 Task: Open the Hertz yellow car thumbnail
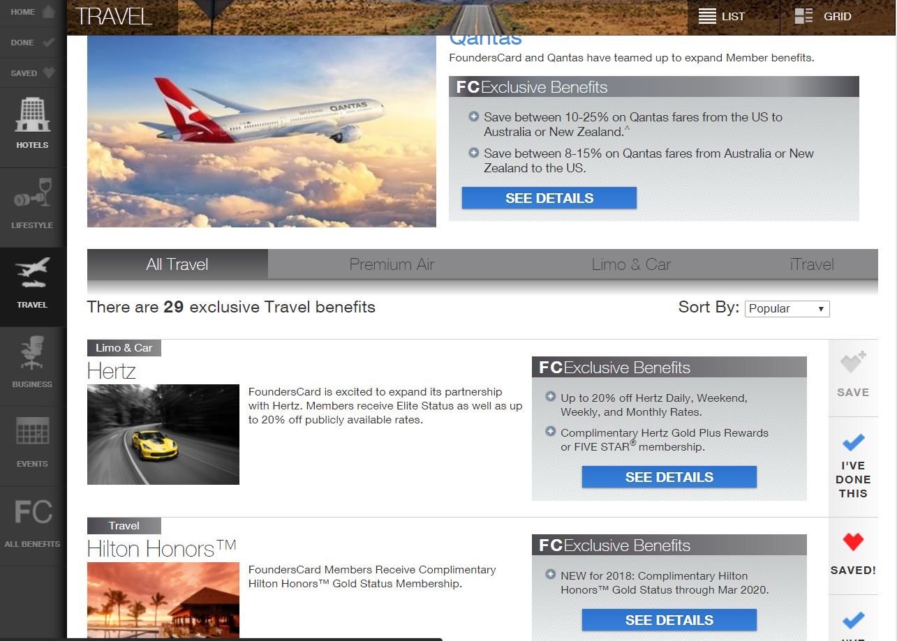(163, 435)
